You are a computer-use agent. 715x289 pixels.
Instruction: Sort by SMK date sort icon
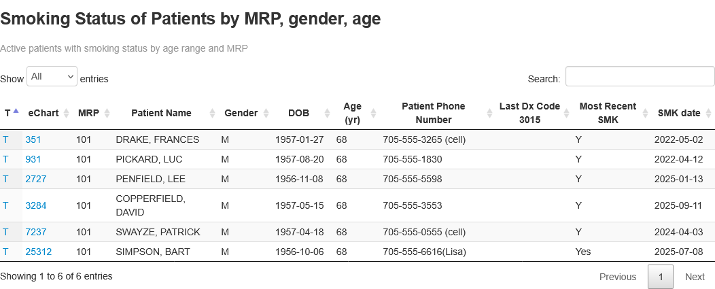(710, 114)
